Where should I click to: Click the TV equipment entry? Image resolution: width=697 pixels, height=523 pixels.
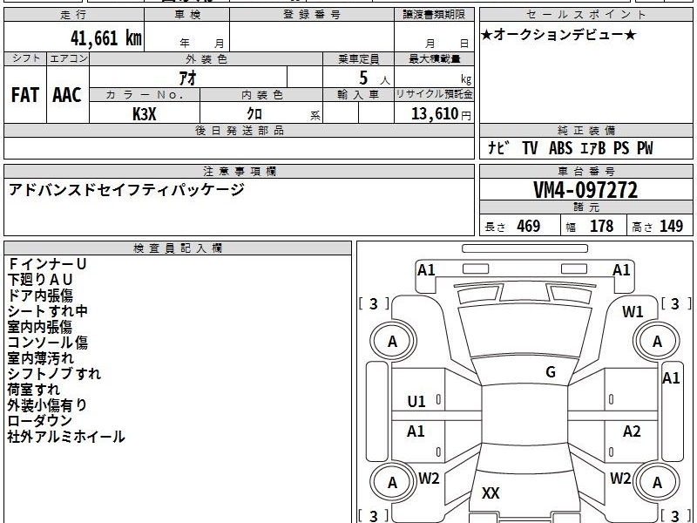pyautogui.click(x=530, y=147)
